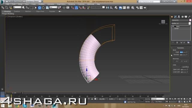Open the Layer Manager
The height and width of the screenshot is (108, 192).
pyautogui.click(x=116, y=8)
